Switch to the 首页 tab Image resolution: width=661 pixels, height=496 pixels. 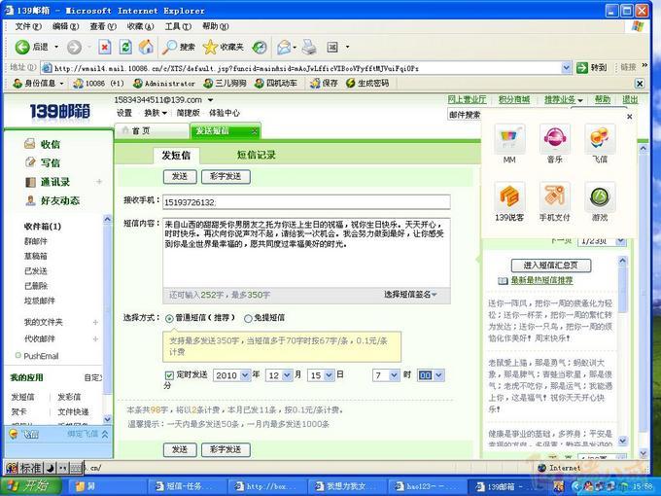152,130
